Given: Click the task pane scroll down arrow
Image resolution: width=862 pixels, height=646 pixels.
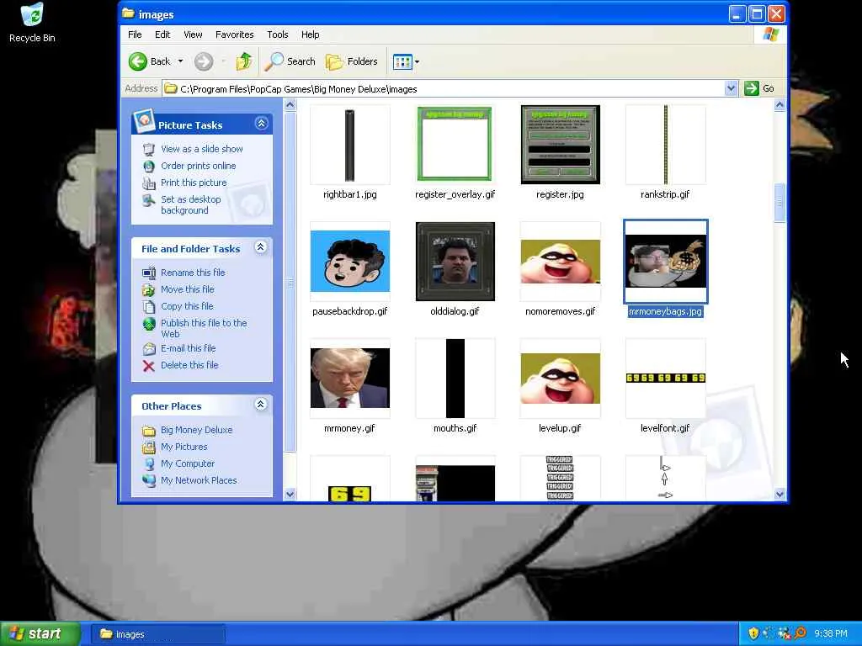Looking at the screenshot, I should 290,494.
